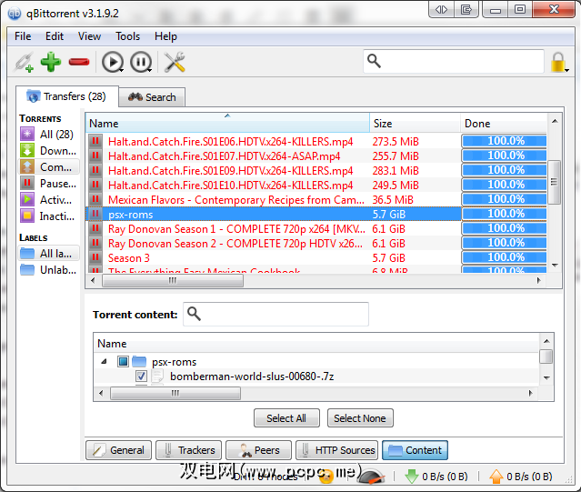Open the General properties tab button

pos(118,450)
